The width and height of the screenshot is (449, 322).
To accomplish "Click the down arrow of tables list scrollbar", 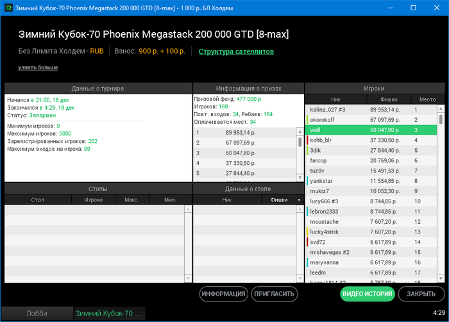I will coord(188,278).
